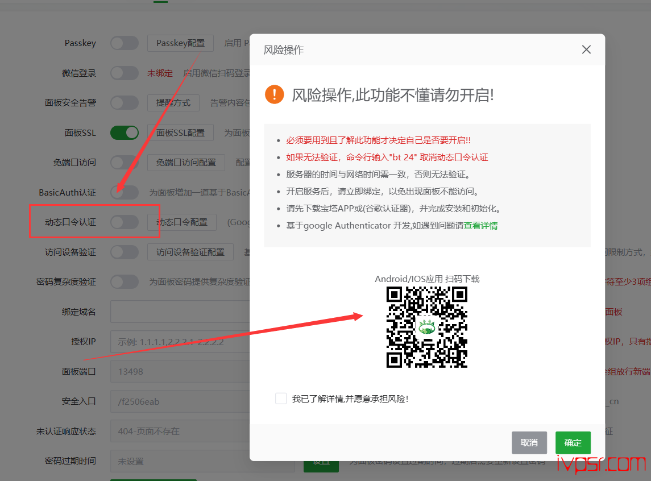
Task: Turn off the 面板SSL toggle
Action: click(125, 132)
